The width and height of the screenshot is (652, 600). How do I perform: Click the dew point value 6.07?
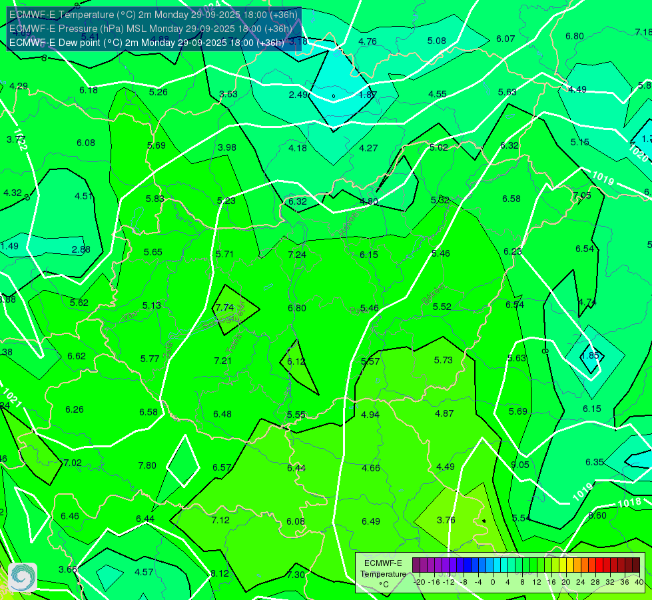(505, 39)
